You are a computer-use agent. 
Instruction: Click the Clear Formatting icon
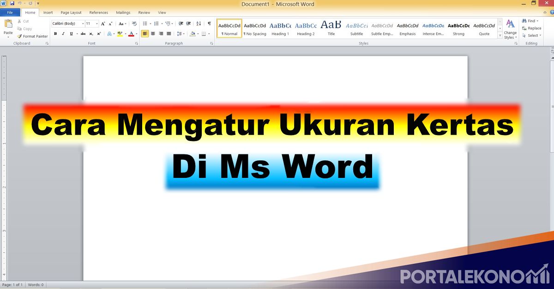pos(134,24)
